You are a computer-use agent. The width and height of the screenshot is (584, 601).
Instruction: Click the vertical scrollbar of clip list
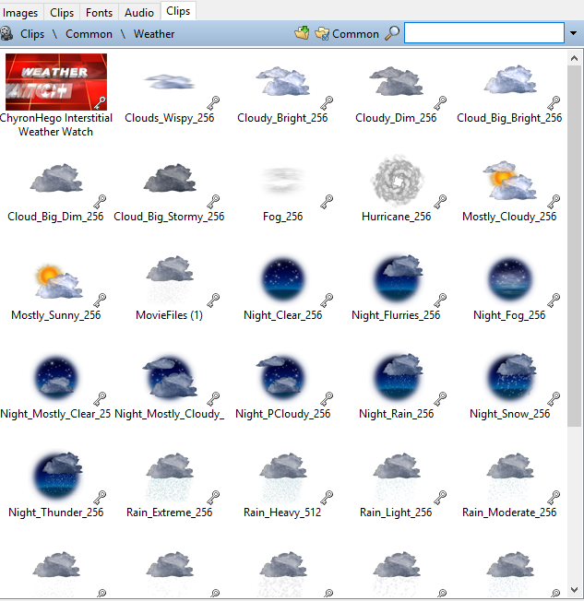click(x=575, y=277)
